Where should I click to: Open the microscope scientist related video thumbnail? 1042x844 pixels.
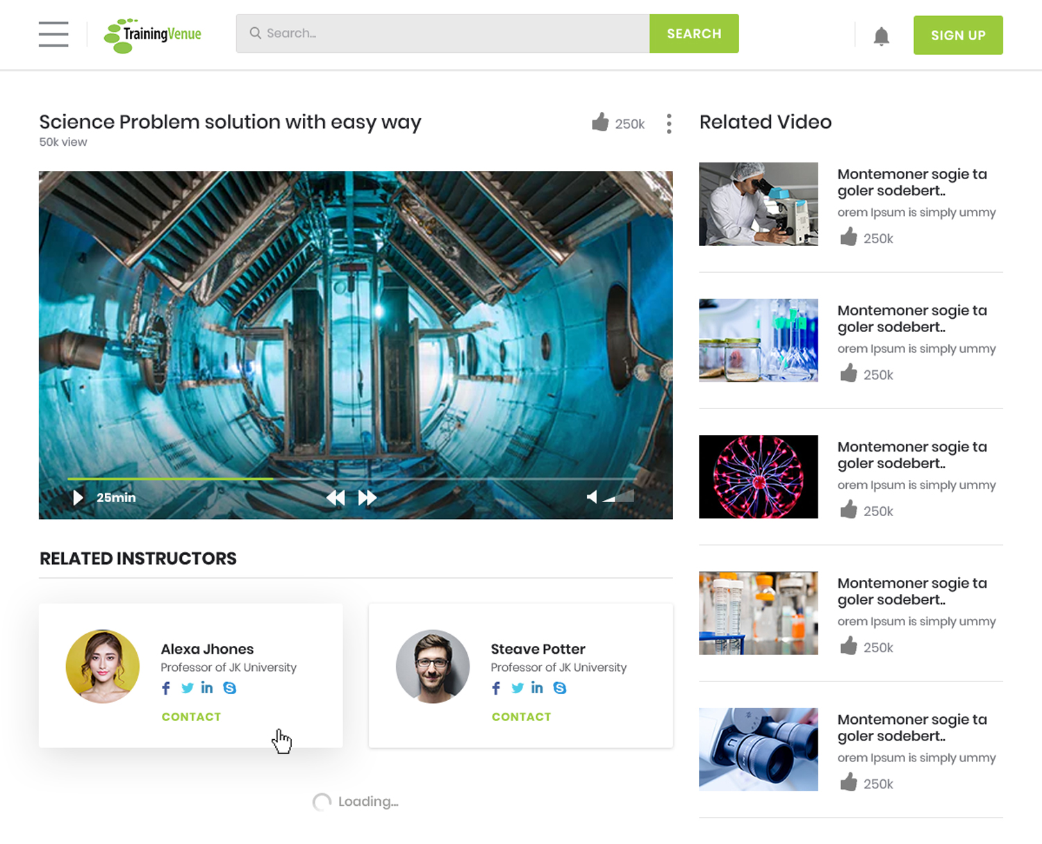(x=759, y=204)
